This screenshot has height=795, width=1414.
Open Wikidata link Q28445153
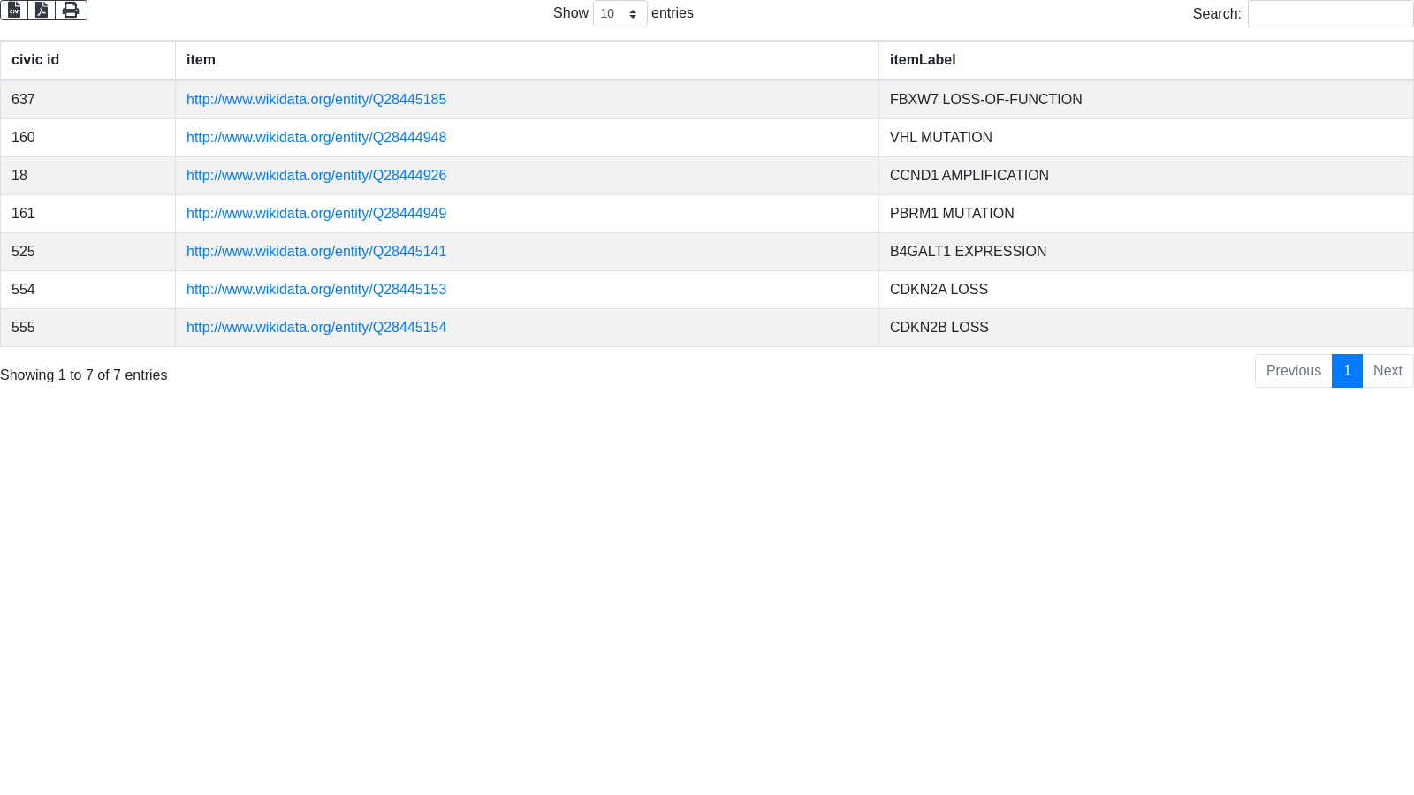point(316,290)
